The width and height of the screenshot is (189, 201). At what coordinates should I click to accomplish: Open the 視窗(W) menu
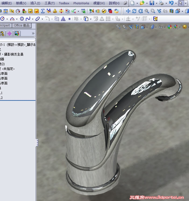99,3
